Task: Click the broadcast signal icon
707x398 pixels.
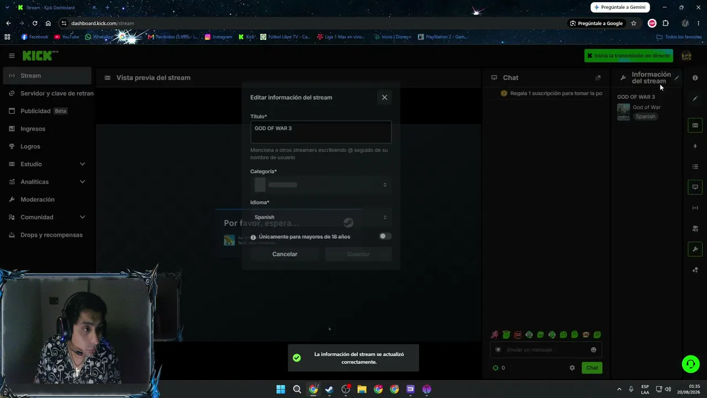Action: coord(695,208)
